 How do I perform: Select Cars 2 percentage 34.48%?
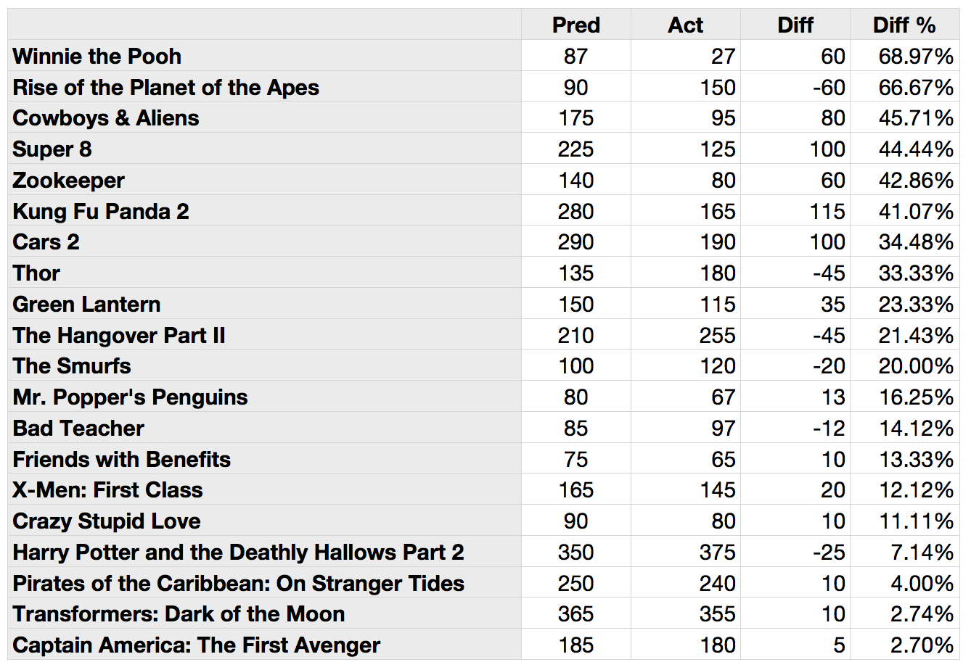[x=904, y=241]
